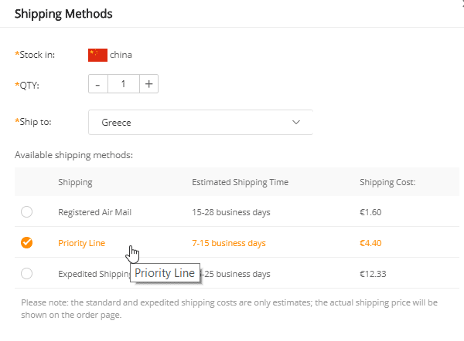Click the china stock location text
Screen dimensions: 464x341
click(x=121, y=55)
